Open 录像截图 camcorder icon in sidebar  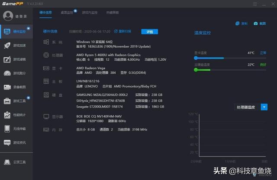[7, 87]
